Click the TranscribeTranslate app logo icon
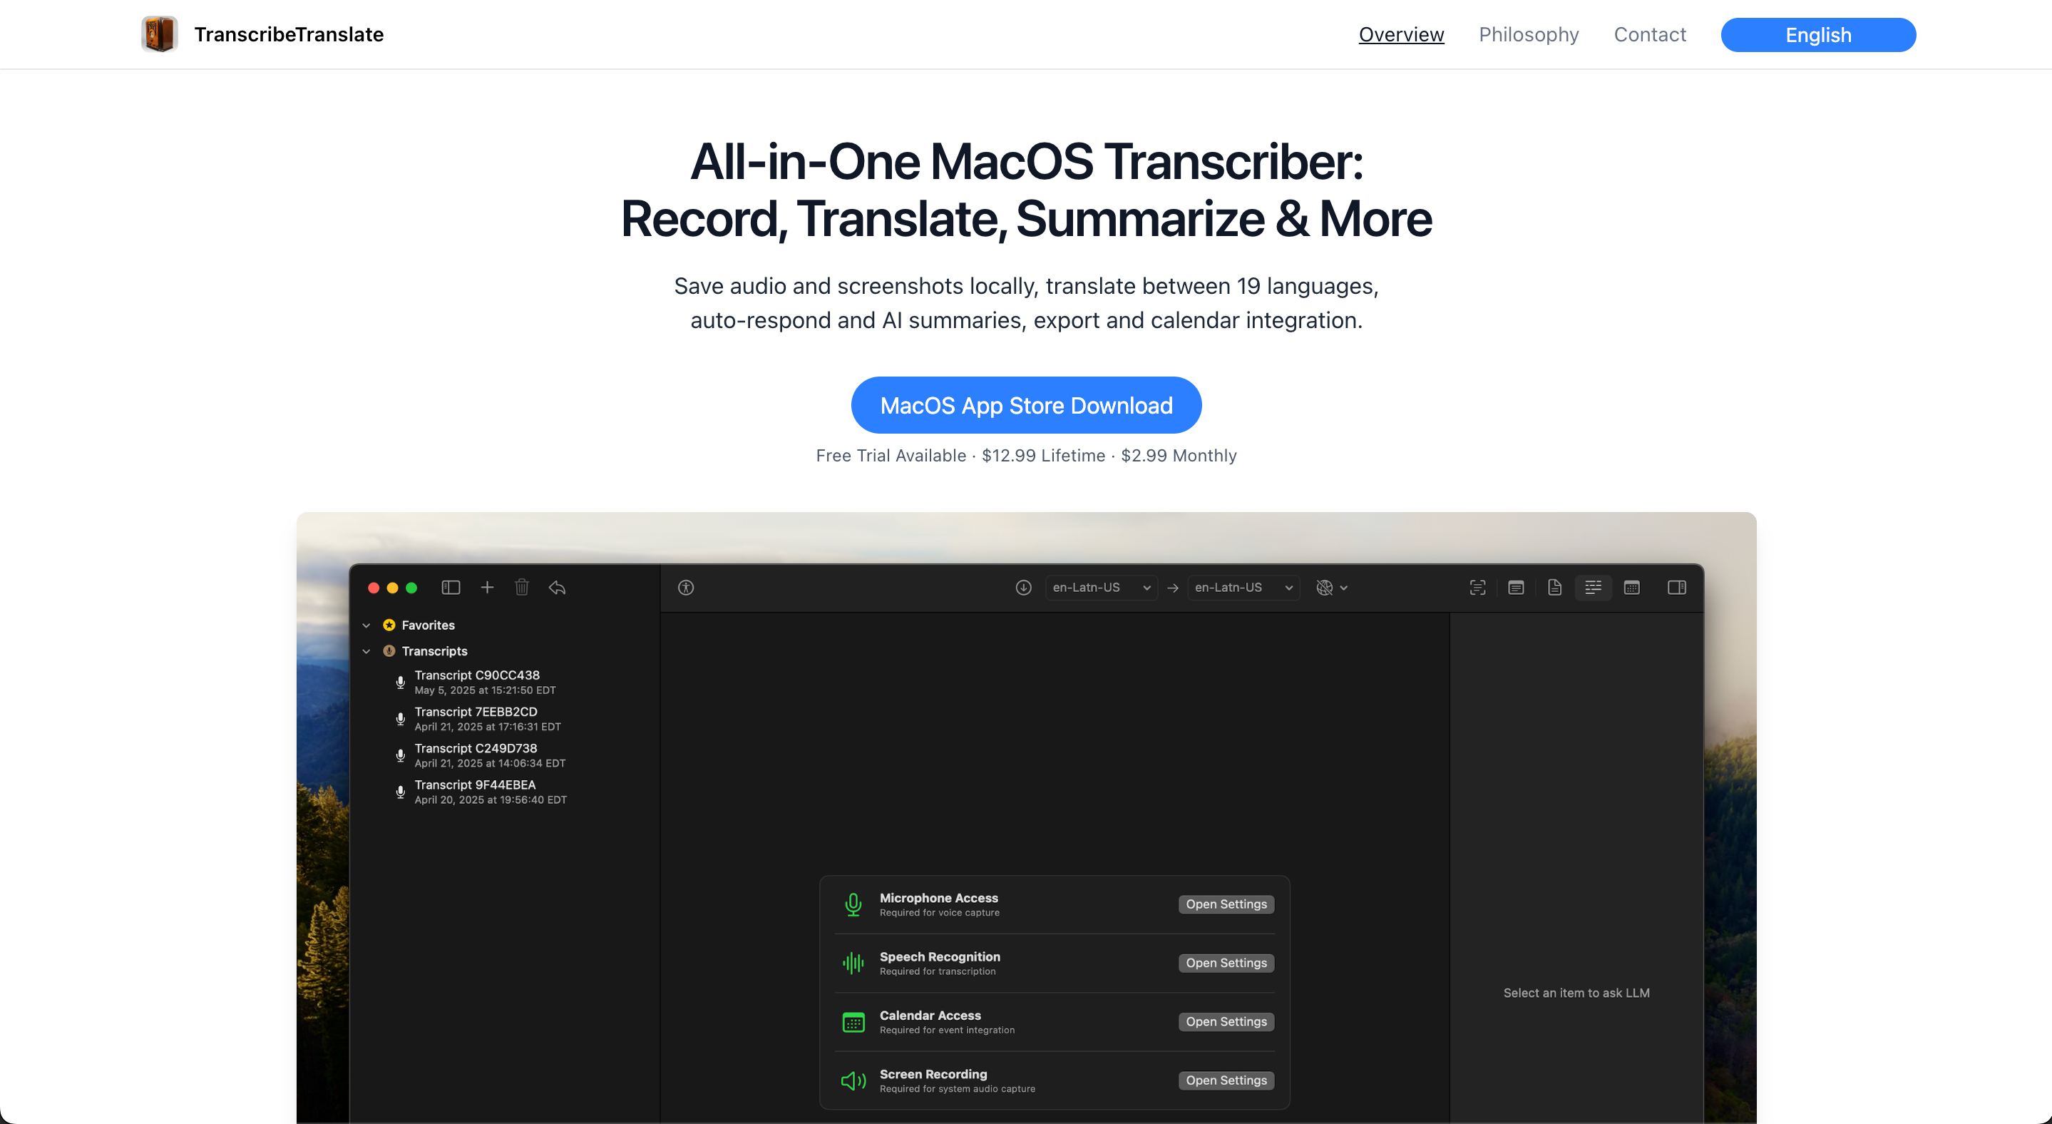Image resolution: width=2052 pixels, height=1124 pixels. coord(159,34)
